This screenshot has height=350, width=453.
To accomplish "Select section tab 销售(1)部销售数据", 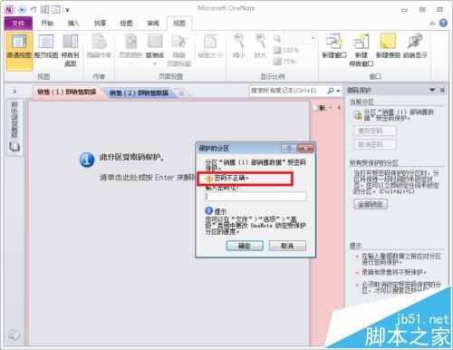I will (x=66, y=92).
